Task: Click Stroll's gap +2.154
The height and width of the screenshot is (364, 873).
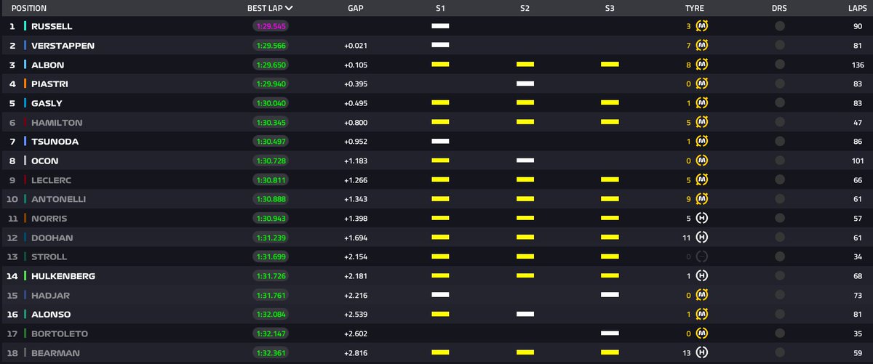Action: pos(354,256)
